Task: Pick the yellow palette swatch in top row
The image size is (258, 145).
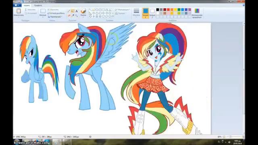Action: [x=175, y=10]
